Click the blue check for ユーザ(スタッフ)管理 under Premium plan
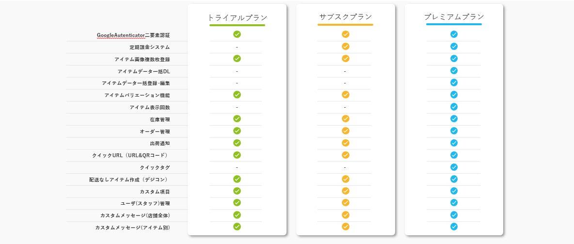Viewport: 574px width, 244px height. click(x=454, y=203)
